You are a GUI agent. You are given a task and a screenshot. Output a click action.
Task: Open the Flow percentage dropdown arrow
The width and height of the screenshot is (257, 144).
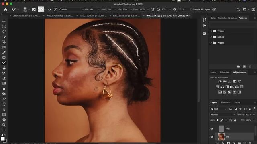click(148, 10)
